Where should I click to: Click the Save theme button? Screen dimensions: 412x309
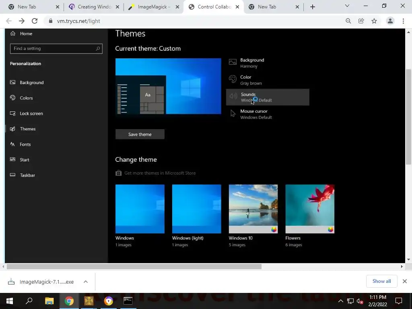click(x=140, y=134)
